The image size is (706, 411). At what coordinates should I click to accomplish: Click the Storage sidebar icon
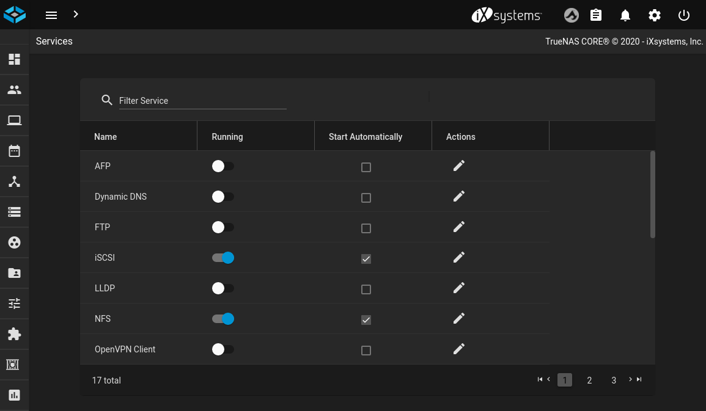click(14, 212)
